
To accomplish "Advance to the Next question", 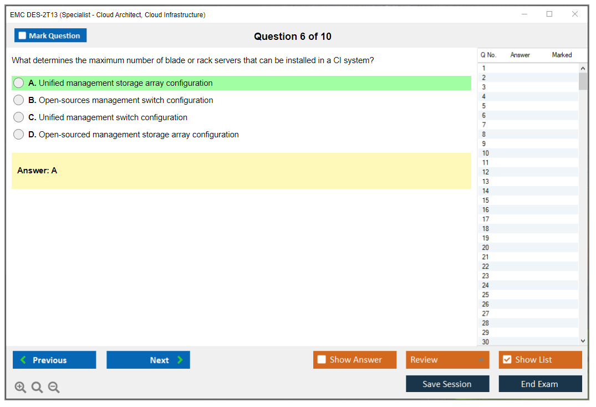I will (148, 360).
